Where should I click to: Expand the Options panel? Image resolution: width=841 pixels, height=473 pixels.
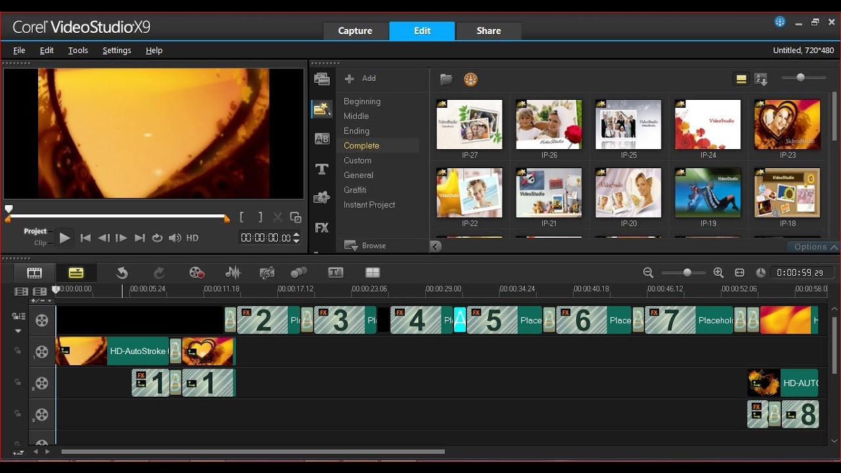(x=815, y=247)
